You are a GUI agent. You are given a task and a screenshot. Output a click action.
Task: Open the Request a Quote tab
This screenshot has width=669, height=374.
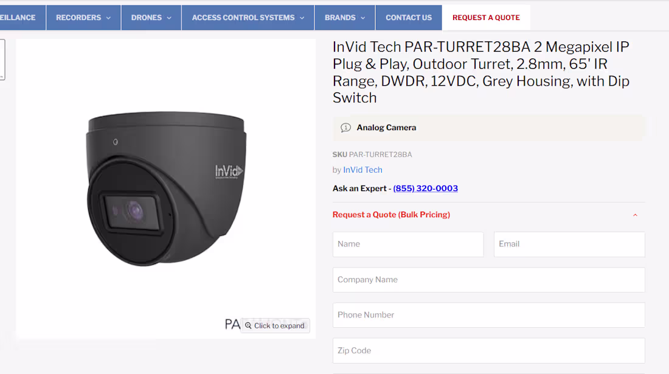(486, 18)
